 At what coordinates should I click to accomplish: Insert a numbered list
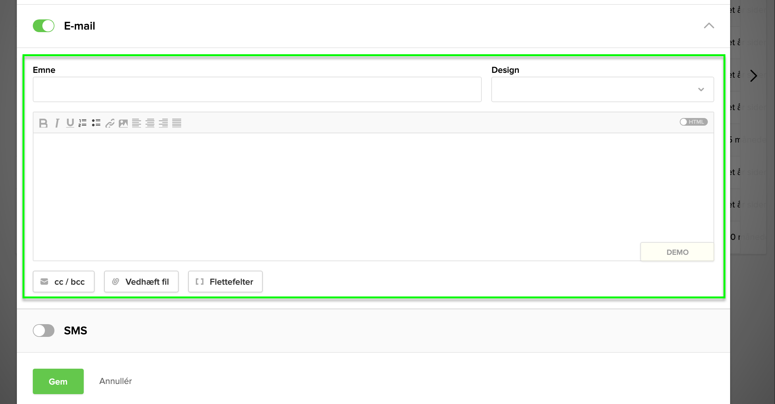pos(83,123)
